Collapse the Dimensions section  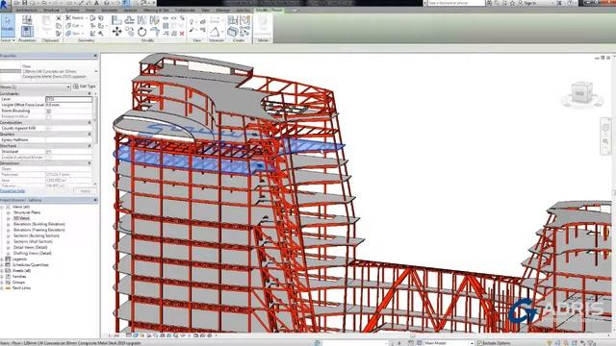pos(90,162)
